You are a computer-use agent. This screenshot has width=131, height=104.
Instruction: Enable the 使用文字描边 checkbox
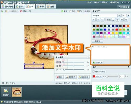click(x=94, y=72)
